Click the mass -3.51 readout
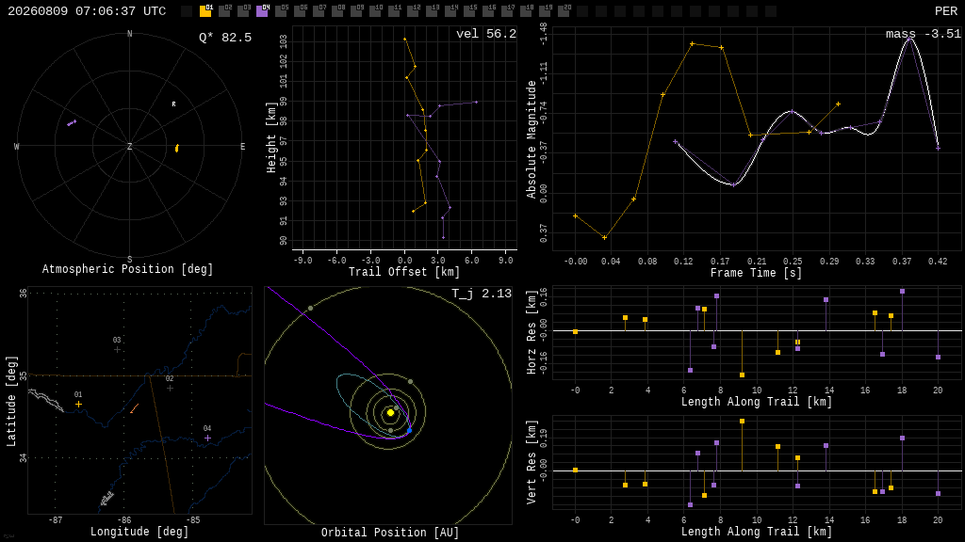Screen dimensions: 965x542 pos(923,34)
